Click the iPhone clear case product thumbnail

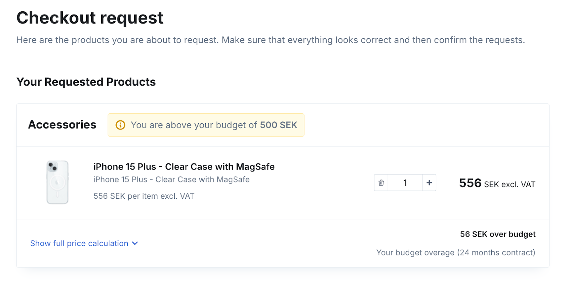(x=57, y=182)
